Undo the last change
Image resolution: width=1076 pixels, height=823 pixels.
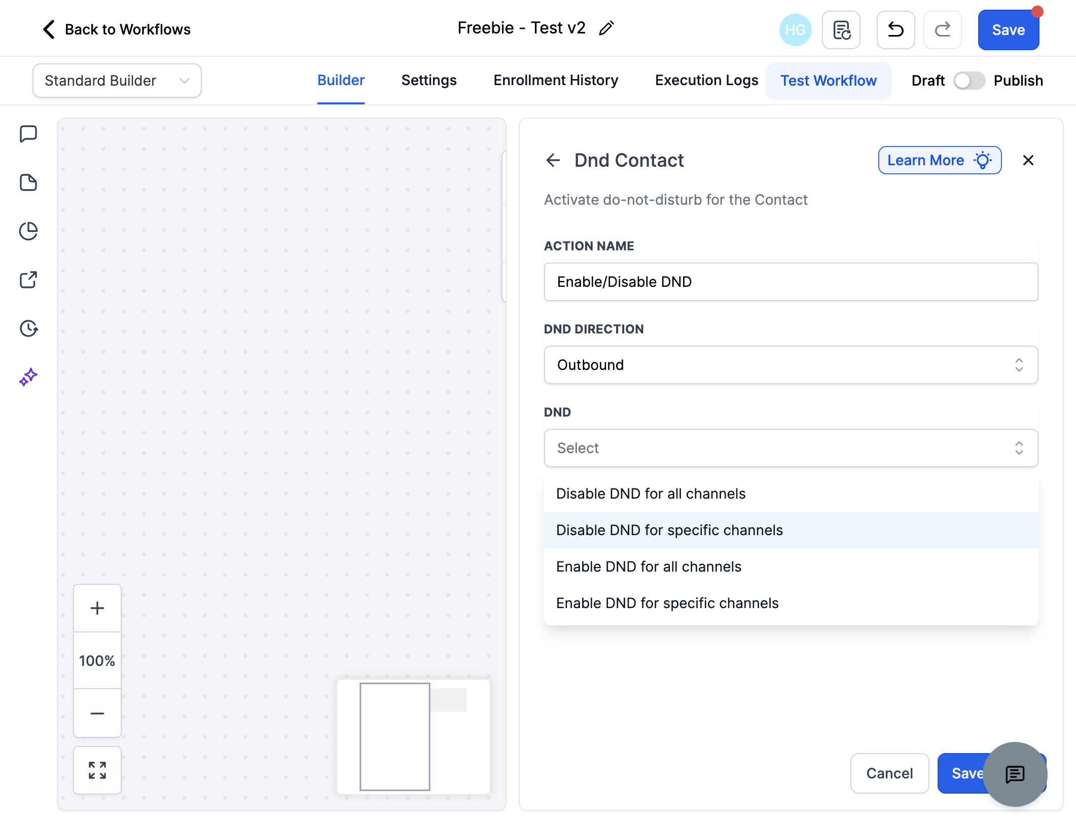click(x=896, y=30)
